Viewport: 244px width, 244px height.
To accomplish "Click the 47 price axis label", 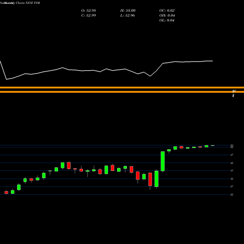I will coord(232,155).
